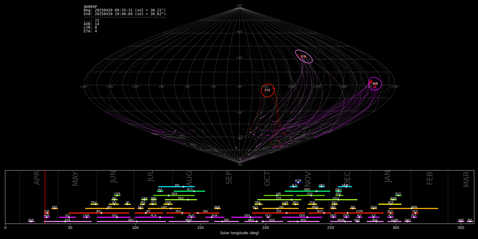Image resolution: width=478 pixels, height=239 pixels.
Task: Click the EVI shower bar in timeline
Action: click(x=470, y=221)
